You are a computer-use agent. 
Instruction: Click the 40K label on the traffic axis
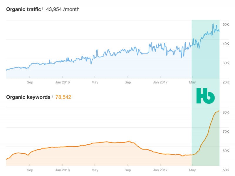coord(226,44)
